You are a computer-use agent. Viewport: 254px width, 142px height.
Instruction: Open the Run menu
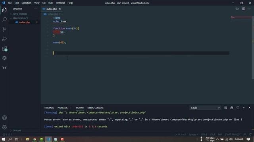(50, 3)
